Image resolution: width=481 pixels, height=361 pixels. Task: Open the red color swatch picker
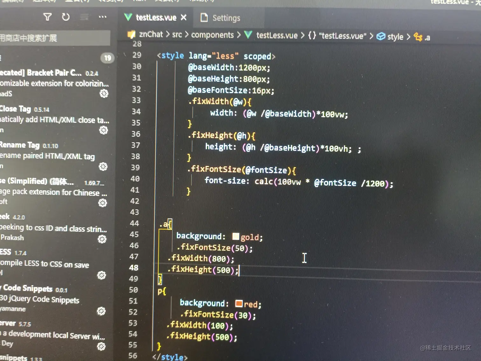click(239, 303)
